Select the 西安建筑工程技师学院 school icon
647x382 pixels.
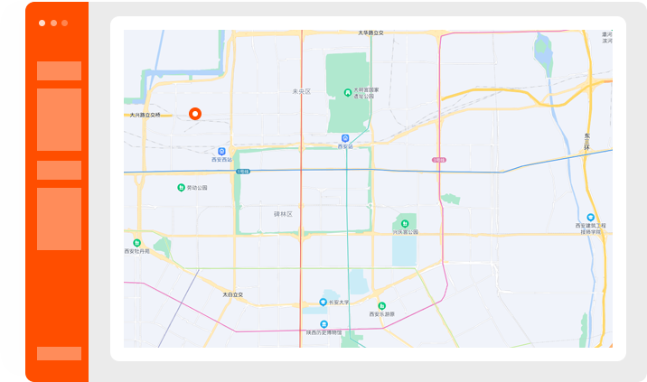590,218
